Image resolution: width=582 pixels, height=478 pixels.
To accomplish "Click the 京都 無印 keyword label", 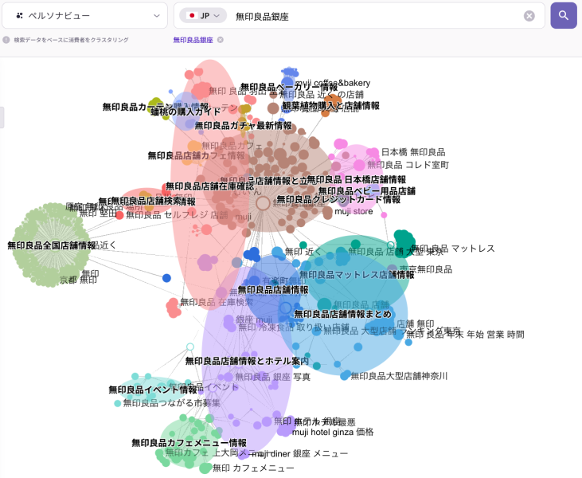I will 78,280.
